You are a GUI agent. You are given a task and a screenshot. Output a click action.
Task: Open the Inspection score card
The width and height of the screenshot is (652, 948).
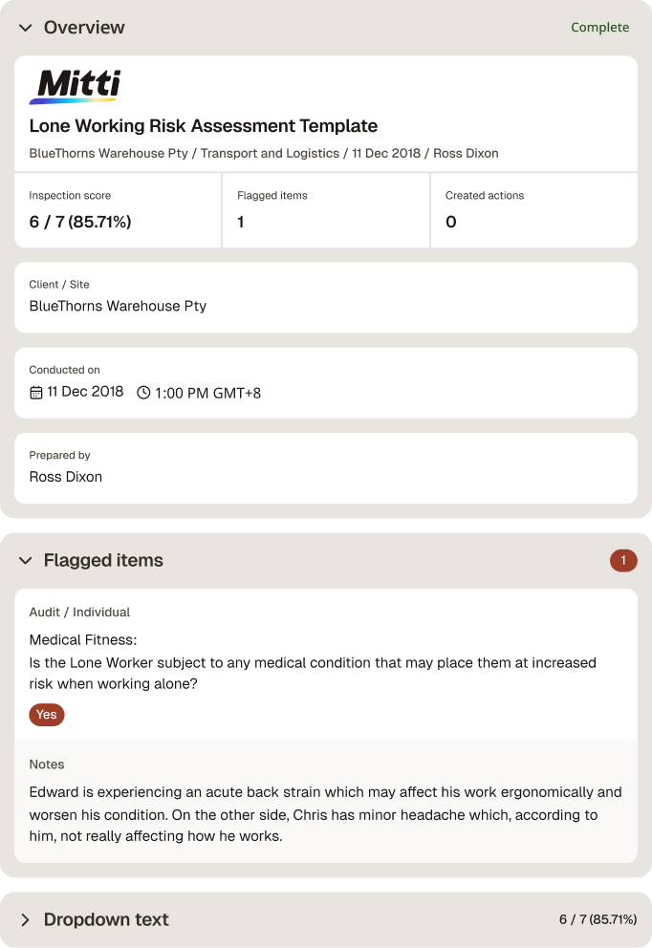coord(118,210)
